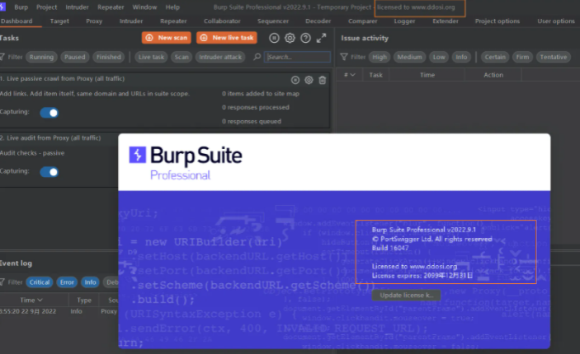The image size is (580, 354).
Task: Toggle the Critical filter in Event log
Action: click(x=41, y=282)
